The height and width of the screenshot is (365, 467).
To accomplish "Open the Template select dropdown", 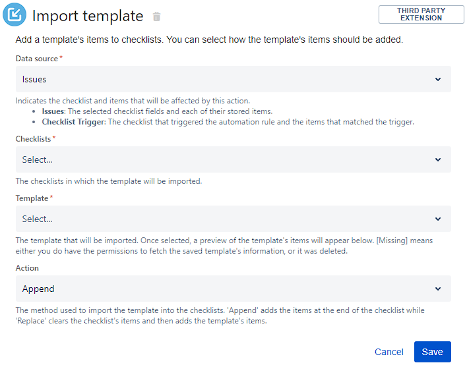I will click(x=224, y=219).
